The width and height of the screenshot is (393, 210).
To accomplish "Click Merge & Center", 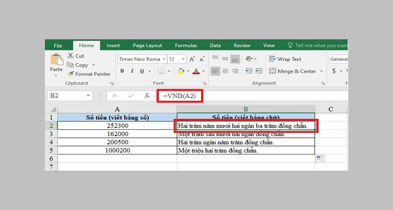I will pyautogui.click(x=293, y=71).
